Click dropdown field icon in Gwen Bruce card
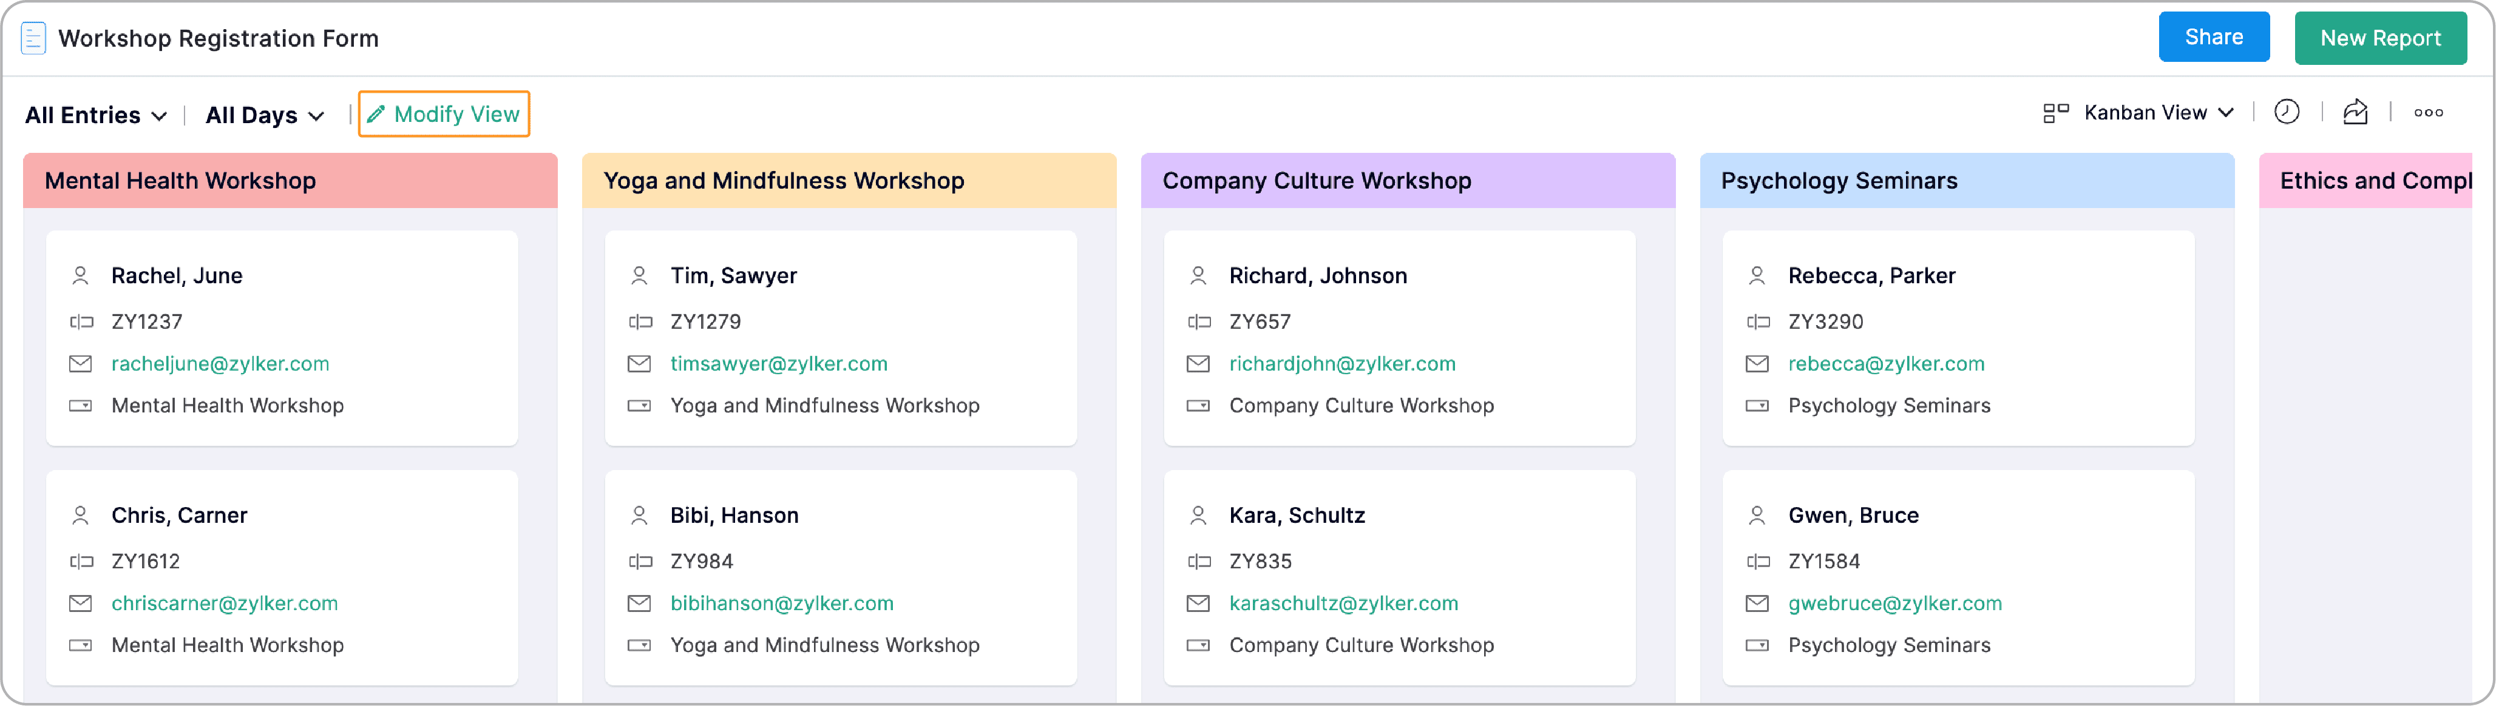 point(1757,646)
